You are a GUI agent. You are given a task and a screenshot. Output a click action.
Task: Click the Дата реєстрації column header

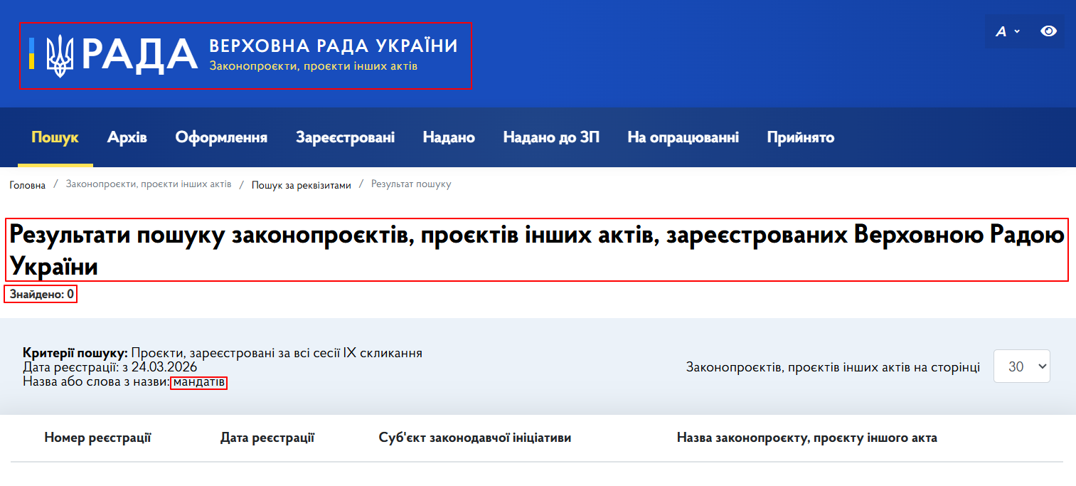pos(267,438)
